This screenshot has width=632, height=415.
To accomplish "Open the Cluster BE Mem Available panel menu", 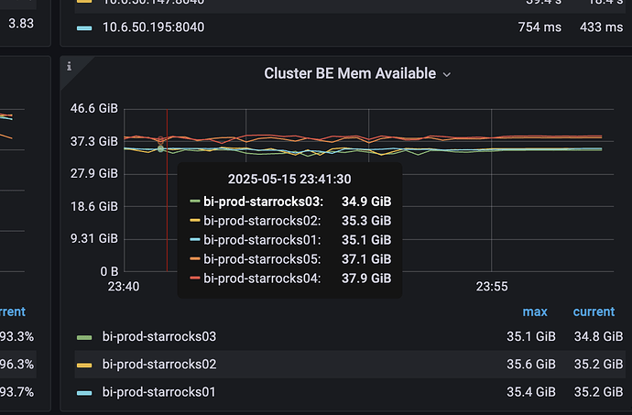I will (350, 73).
